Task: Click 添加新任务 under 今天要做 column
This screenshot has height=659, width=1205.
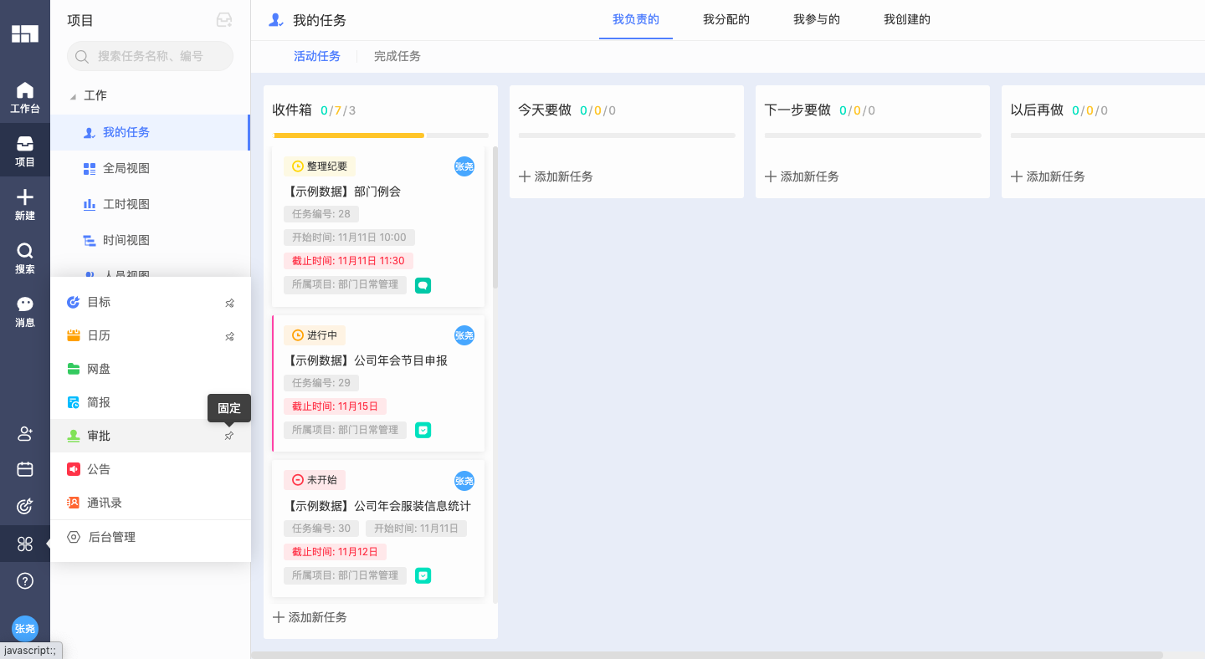Action: (x=556, y=176)
